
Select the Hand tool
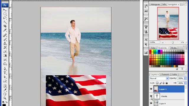(5, 94)
